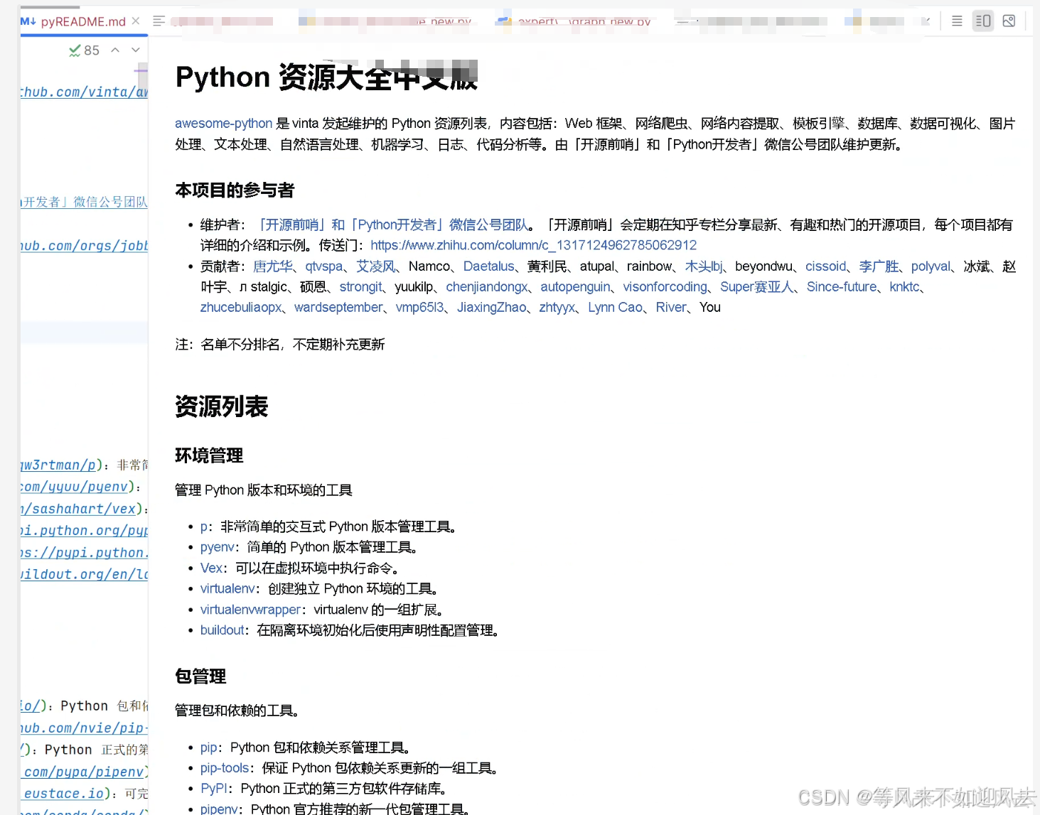Click the w3rtman/p URL in source editor
1040x815 pixels.
click(58, 465)
